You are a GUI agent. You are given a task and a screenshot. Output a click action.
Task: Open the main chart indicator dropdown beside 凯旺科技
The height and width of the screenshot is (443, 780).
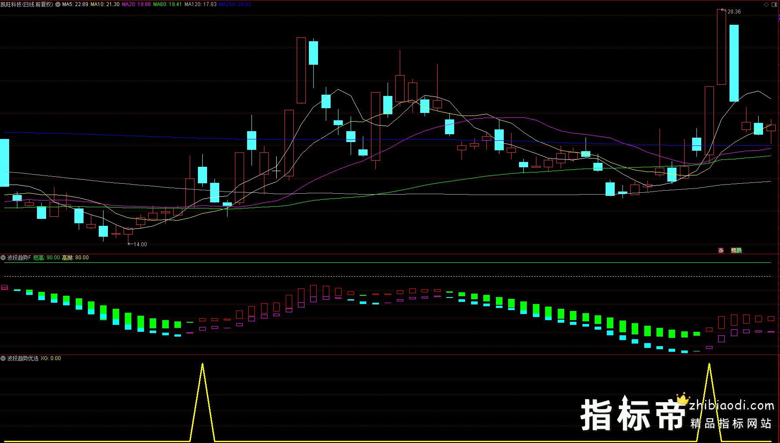(58, 4)
